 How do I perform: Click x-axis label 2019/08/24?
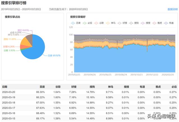[121, 75]
